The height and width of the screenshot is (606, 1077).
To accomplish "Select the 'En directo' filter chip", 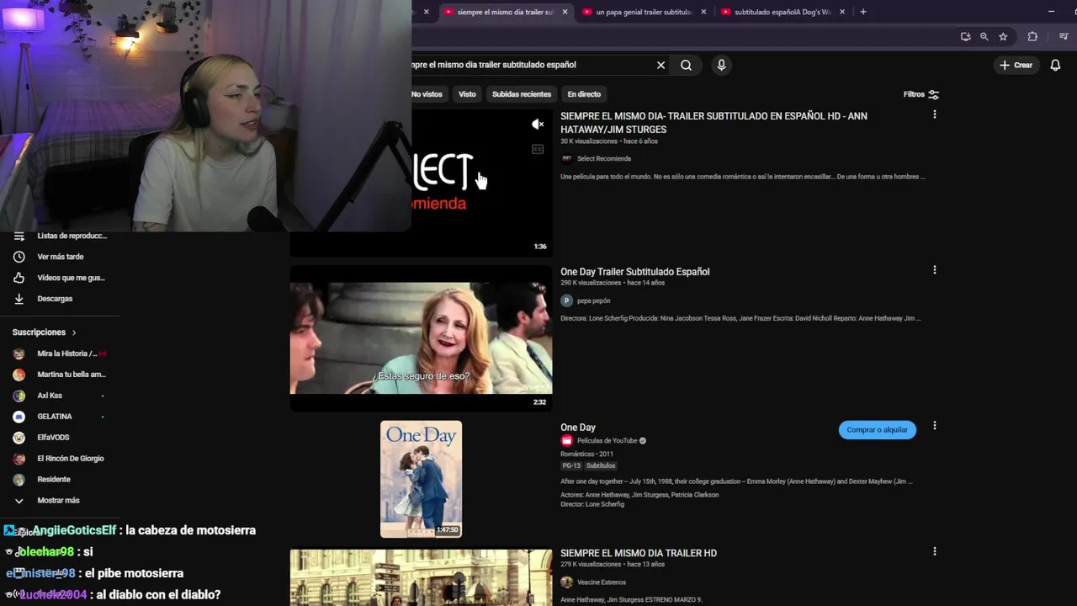I will (584, 94).
